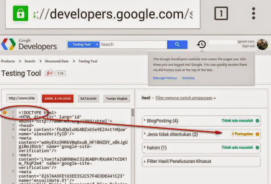Click the Sign out link

248,46
